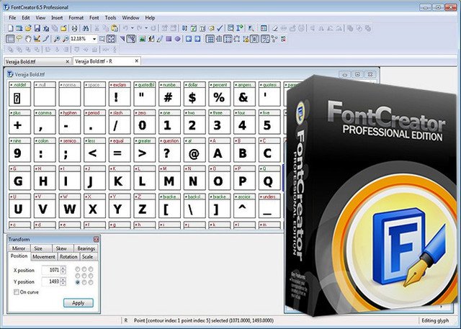The width and height of the screenshot is (461, 329).
Task: Open the Insert menu
Action: [57, 17]
